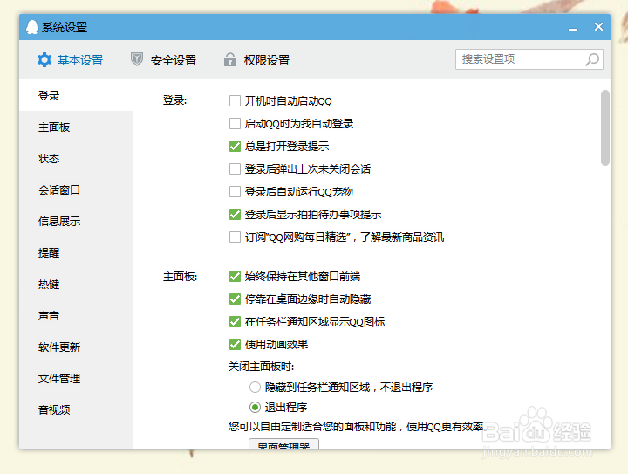The image size is (628, 474).
Task: Go to 提醒 in the sidebar
Action: tap(76, 253)
